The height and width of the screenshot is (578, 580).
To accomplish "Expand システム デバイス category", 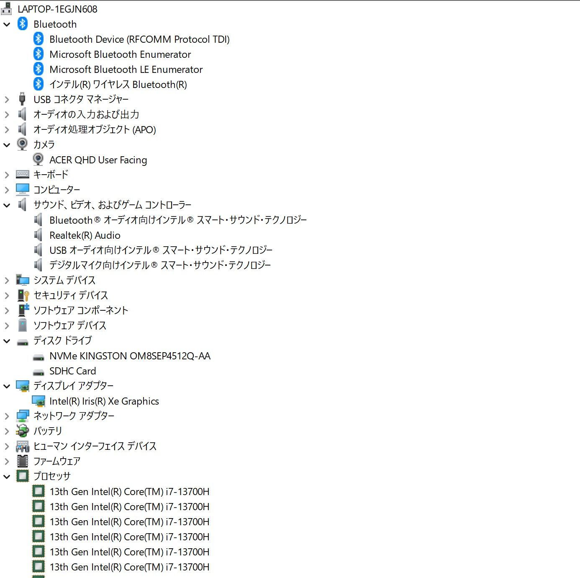I will pos(7,280).
